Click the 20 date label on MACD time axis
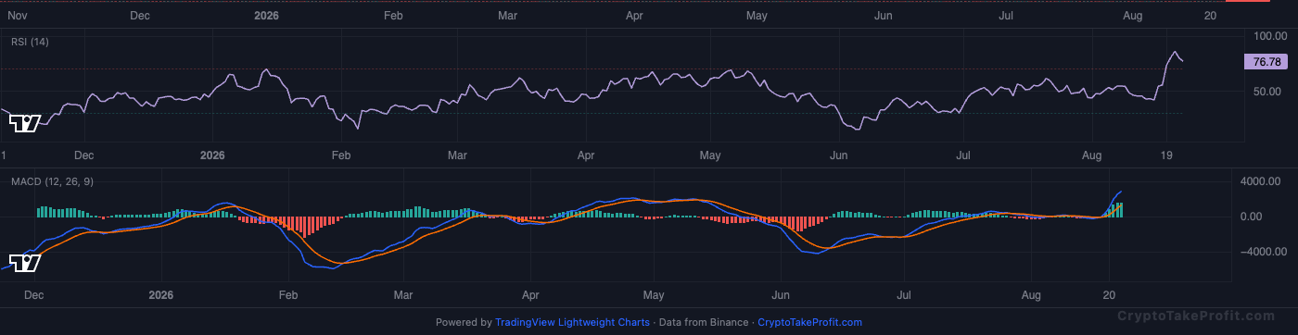1298x335 pixels. pyautogui.click(x=1108, y=295)
